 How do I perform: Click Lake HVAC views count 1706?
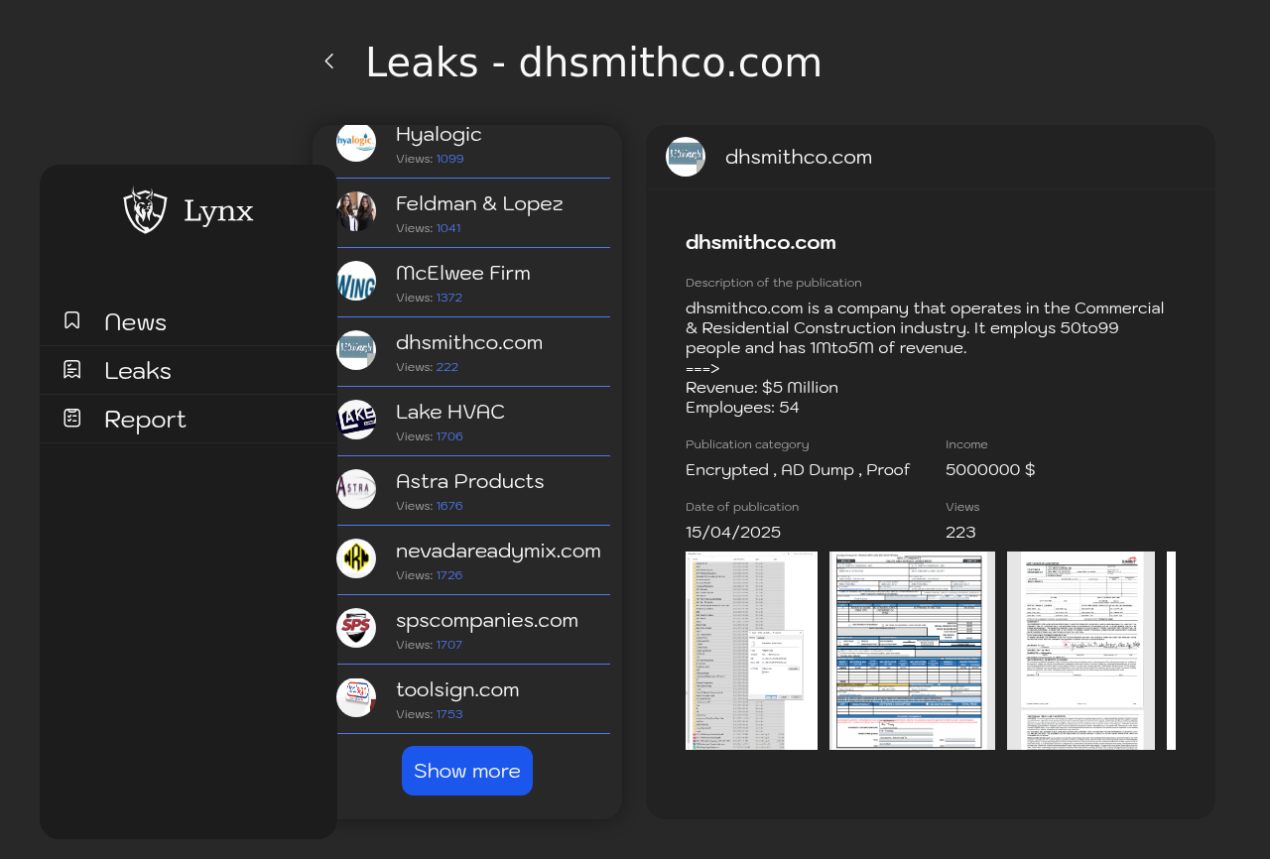(449, 436)
